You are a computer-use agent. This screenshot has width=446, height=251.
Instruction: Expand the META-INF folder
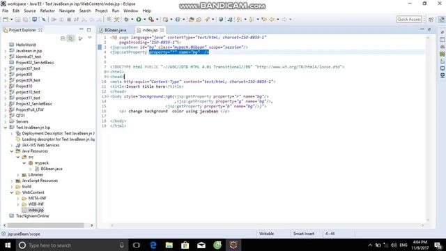click(18, 198)
